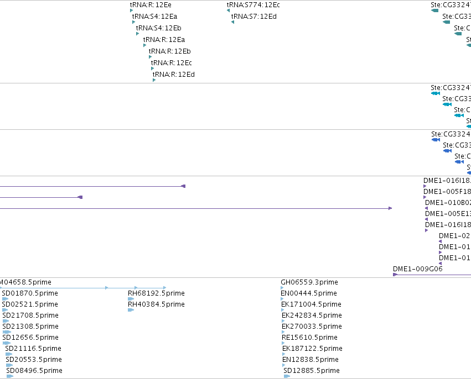Viewport: 471px width, 379px height.
Task: Select the arrow glyph under tRNA:S4:12Ea
Action: pos(134,22)
